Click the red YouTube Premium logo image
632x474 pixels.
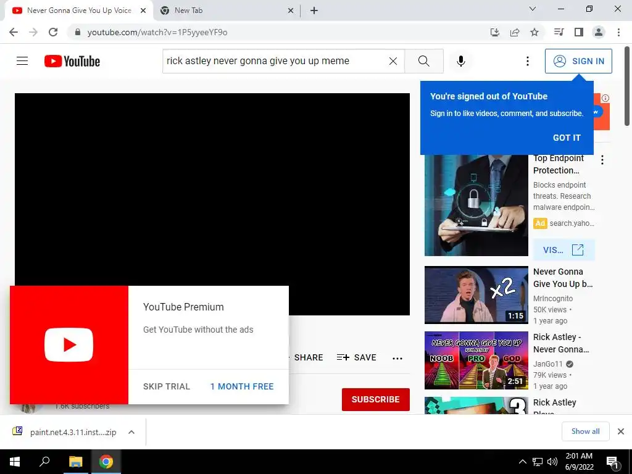pos(69,345)
